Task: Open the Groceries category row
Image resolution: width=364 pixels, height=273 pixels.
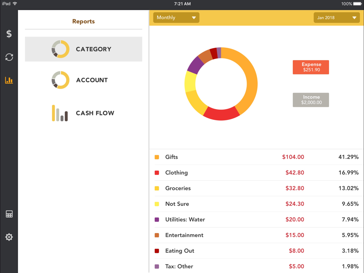Action: (x=257, y=188)
